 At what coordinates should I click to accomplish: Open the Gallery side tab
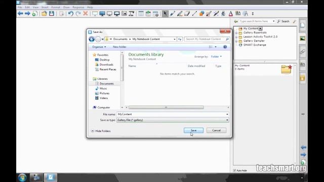pyautogui.click(x=303, y=38)
